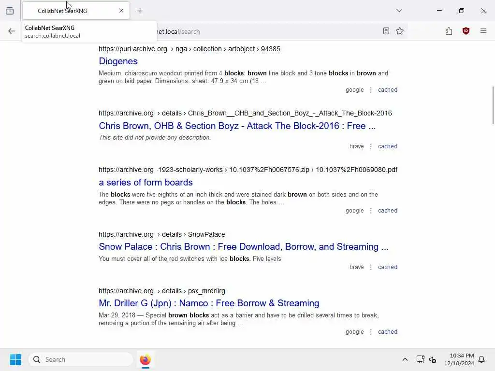495x371 pixels.
Task: Open cached link for Attack The Block result
Action: [x=388, y=146]
